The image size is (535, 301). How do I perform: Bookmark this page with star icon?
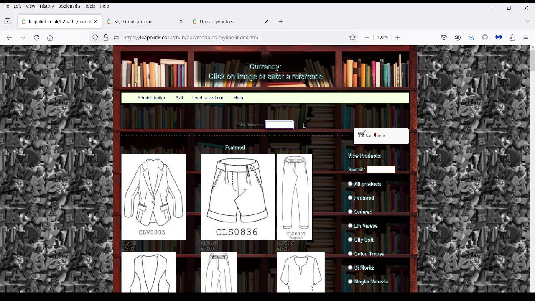pos(352,38)
